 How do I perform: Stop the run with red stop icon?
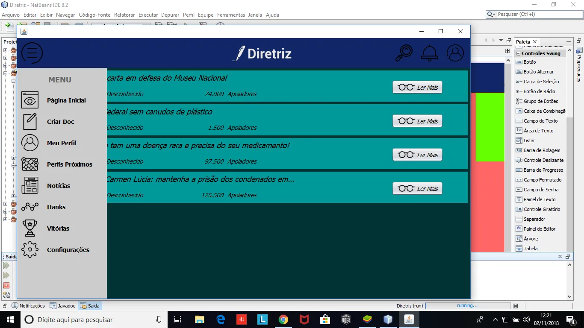pos(6,285)
